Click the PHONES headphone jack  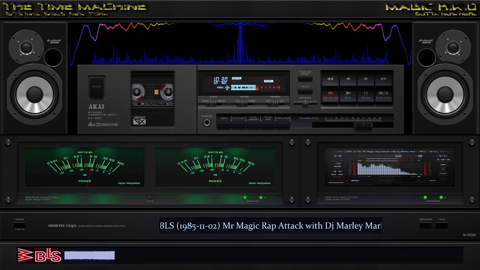pos(207,123)
